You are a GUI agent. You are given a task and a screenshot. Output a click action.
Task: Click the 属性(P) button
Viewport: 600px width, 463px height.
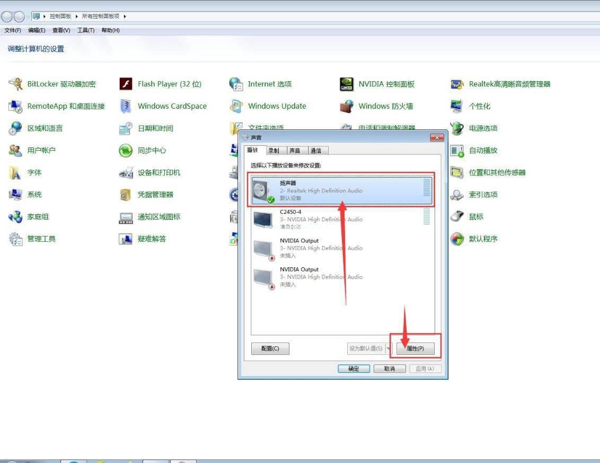point(415,348)
